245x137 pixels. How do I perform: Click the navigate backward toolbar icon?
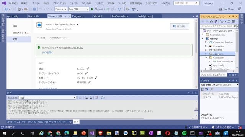tap(6, 9)
